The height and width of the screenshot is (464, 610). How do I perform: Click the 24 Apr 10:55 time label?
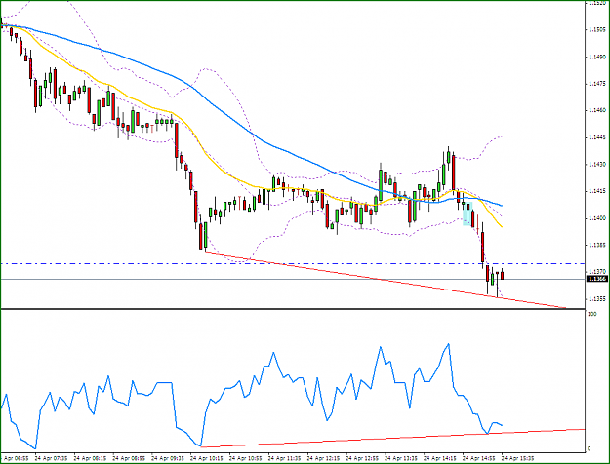245,458
